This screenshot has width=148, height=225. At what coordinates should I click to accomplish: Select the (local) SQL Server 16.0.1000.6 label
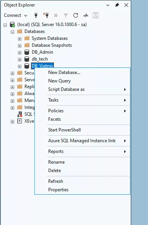(x=52, y=25)
